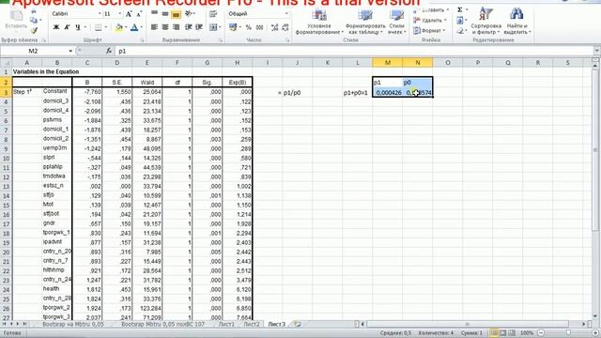Toggle italic (К) formatting
The height and width of the screenshot is (338, 601).
pos(67,27)
